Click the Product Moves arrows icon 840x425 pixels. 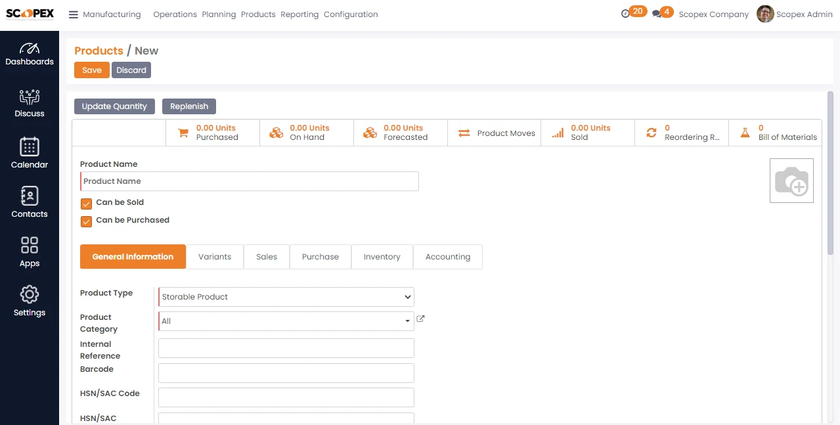(x=464, y=133)
